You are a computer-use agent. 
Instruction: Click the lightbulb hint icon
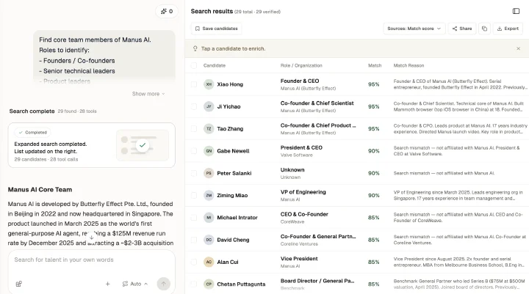pyautogui.click(x=195, y=48)
